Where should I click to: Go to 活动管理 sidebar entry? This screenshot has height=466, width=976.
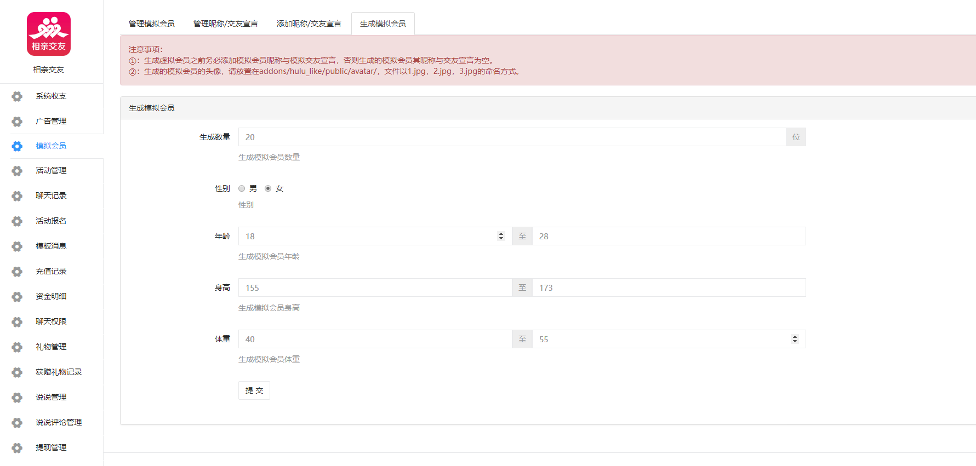(x=52, y=171)
